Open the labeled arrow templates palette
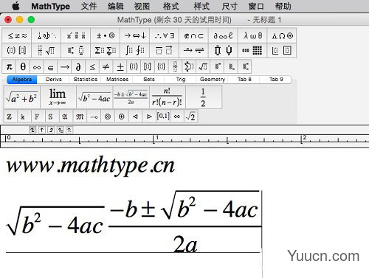This screenshot has height=278, width=369. coord(194,51)
